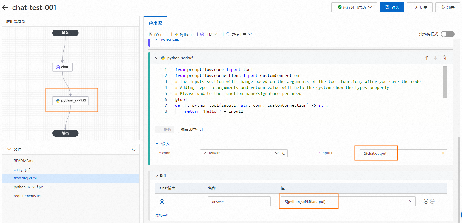The height and width of the screenshot is (223, 462).
Task: Remove the answer output row
Action: 432,202
